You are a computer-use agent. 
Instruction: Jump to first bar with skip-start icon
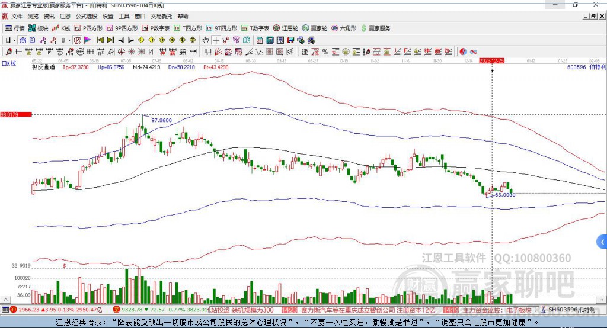[100, 40]
